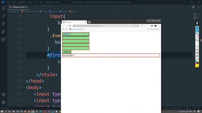Click the second green input field

click(76, 38)
